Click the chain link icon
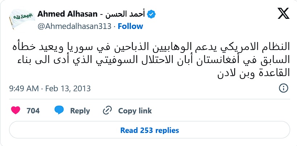297x146 pixels. coord(107,110)
